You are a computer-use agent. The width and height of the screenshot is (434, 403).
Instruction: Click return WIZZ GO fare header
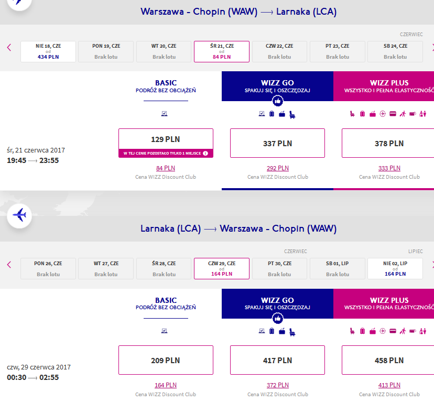coord(277,303)
